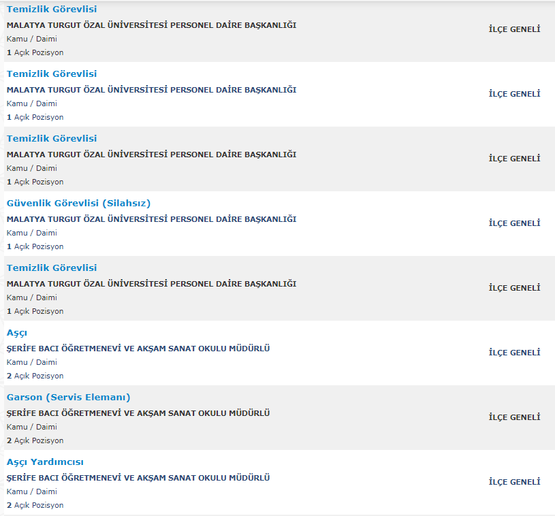This screenshot has width=555, height=516.
Task: Open the Aşçı Yardımcısı job listing
Action: point(45,462)
